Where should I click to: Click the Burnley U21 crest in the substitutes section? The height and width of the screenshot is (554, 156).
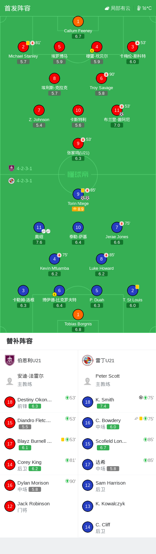pos(10,361)
